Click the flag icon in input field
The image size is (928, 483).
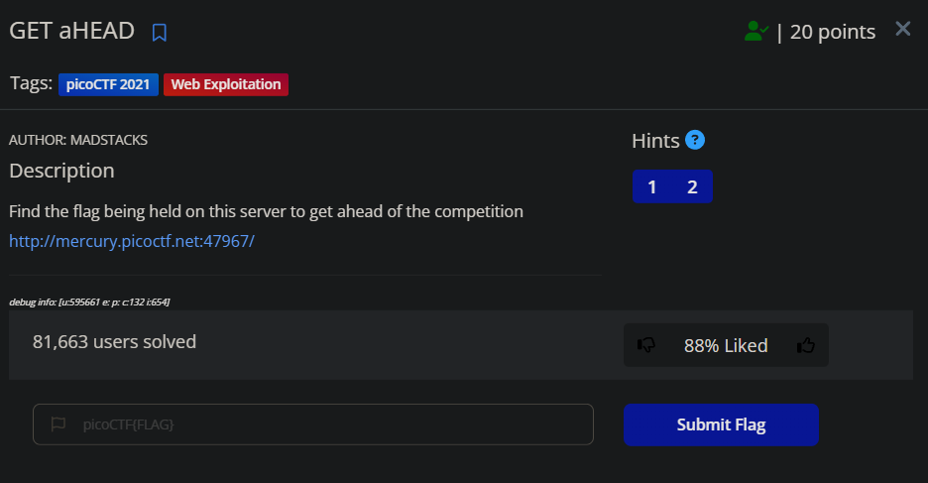58,423
